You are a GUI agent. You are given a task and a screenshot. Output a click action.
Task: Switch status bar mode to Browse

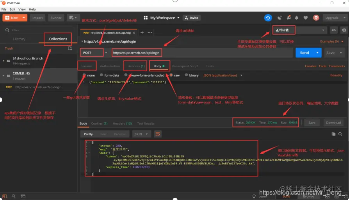pyautogui.click(x=308, y=196)
